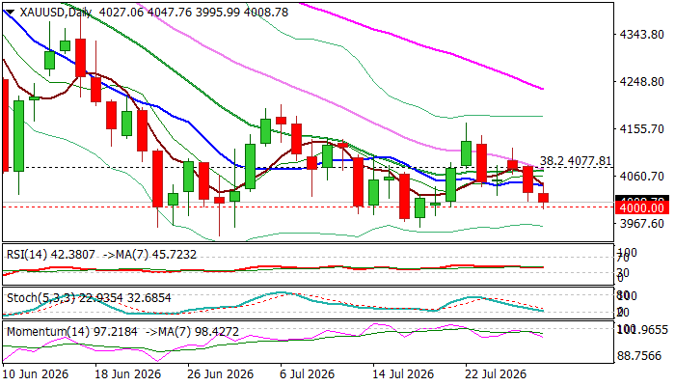
Task: Click the 6 Jul 2026 date label
Action: (x=307, y=374)
